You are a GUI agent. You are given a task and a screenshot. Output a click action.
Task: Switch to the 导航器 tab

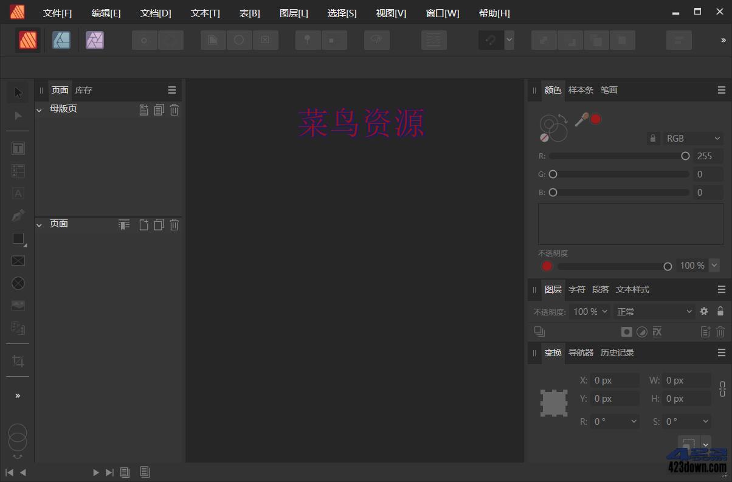[x=580, y=353]
